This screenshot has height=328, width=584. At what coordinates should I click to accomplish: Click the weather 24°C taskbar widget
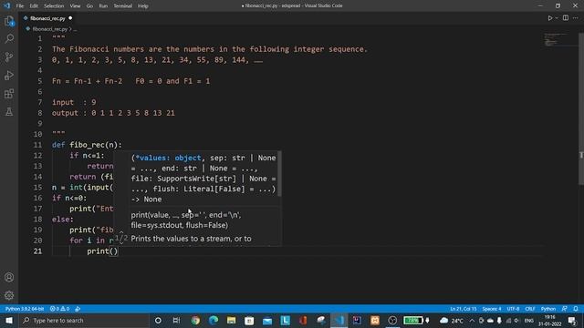tap(452, 321)
